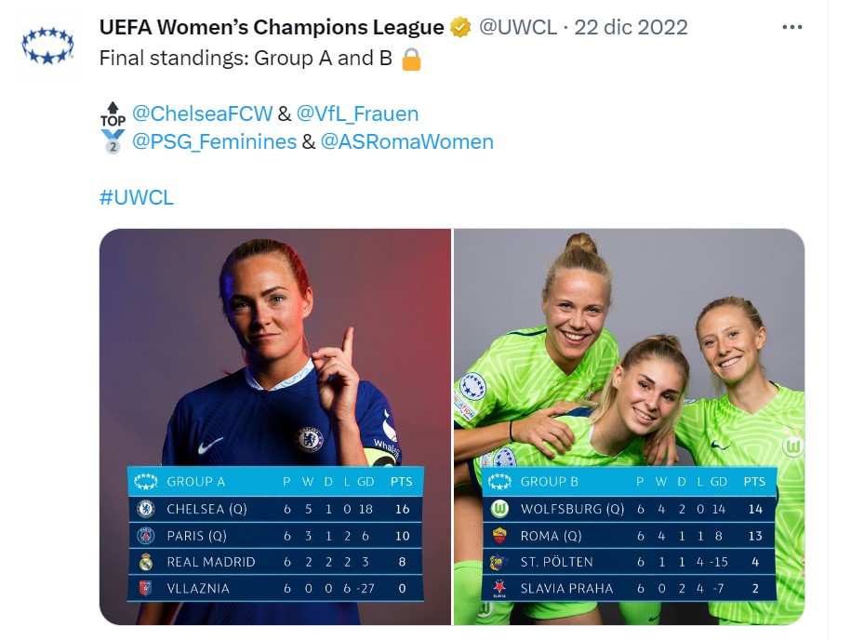Click the UWCL star emblem in the Group A header
Image resolution: width=851 pixels, height=640 pixels.
click(x=145, y=483)
